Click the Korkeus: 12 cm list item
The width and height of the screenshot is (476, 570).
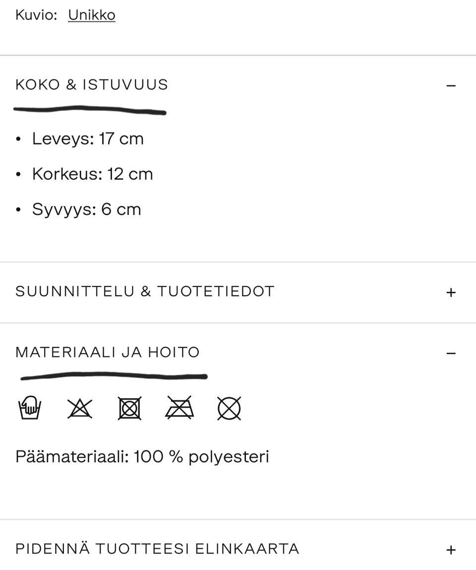(x=92, y=174)
